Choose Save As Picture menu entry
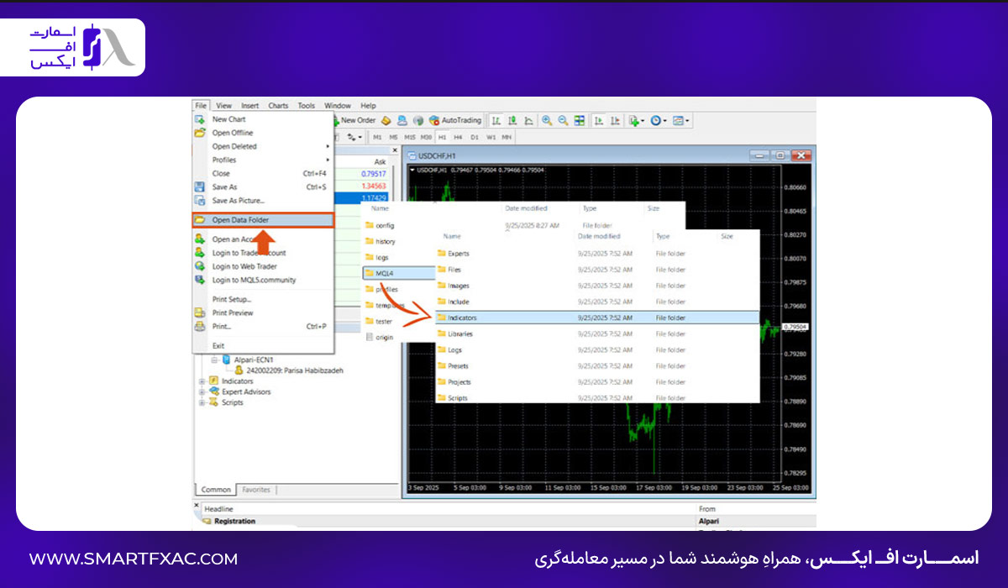 coord(263,200)
